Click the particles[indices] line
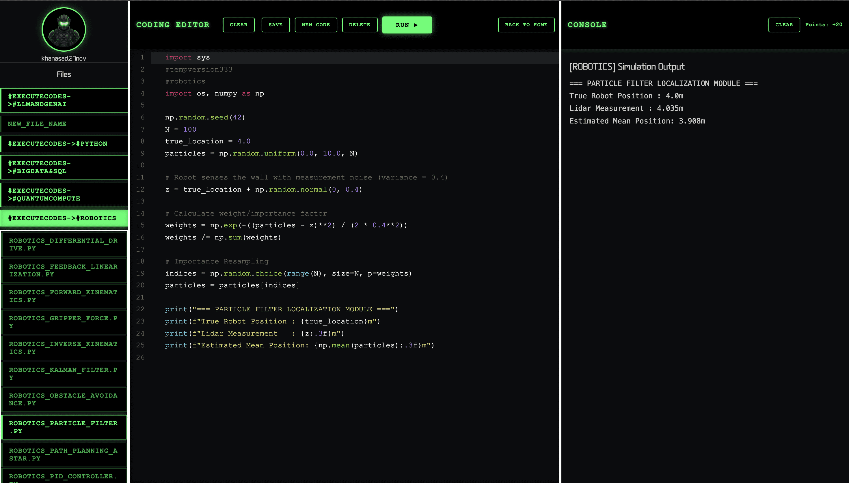This screenshot has height=483, width=849. click(x=232, y=285)
